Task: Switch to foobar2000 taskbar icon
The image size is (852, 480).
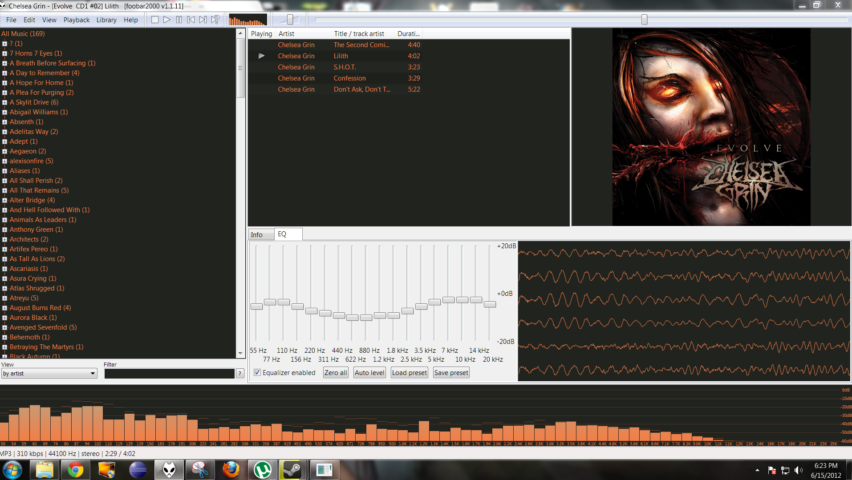Action: click(169, 470)
